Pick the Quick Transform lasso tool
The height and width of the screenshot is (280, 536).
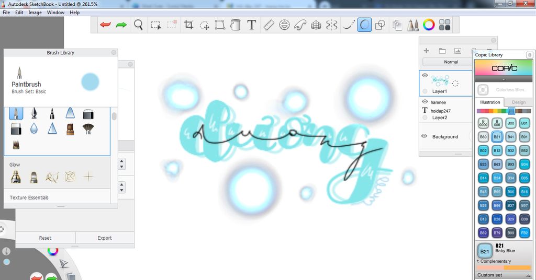(205, 25)
